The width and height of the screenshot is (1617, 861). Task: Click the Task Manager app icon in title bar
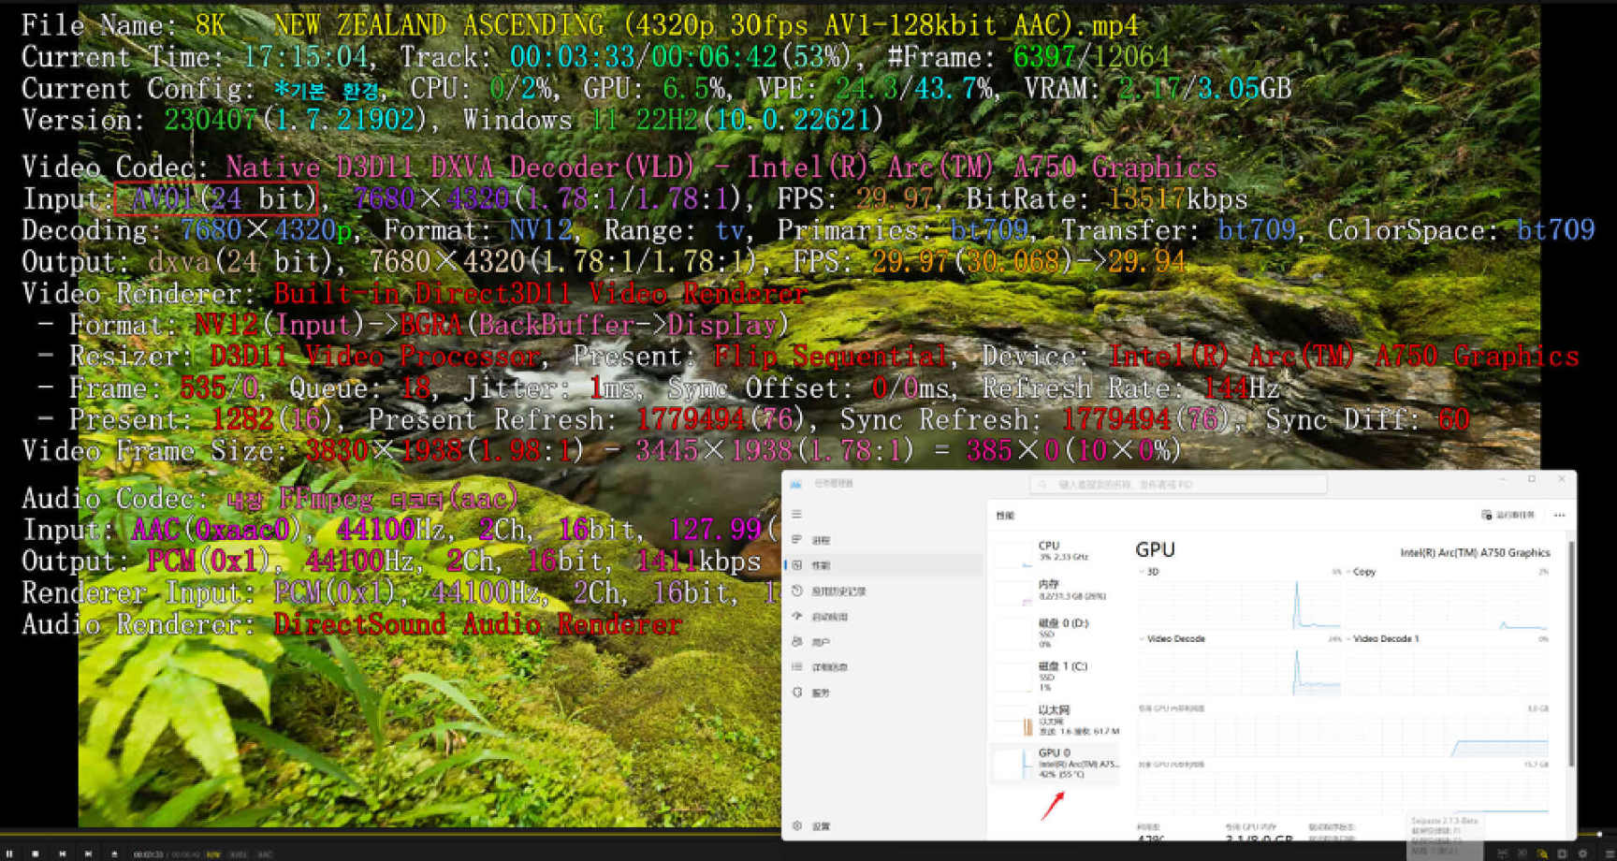[x=796, y=484]
